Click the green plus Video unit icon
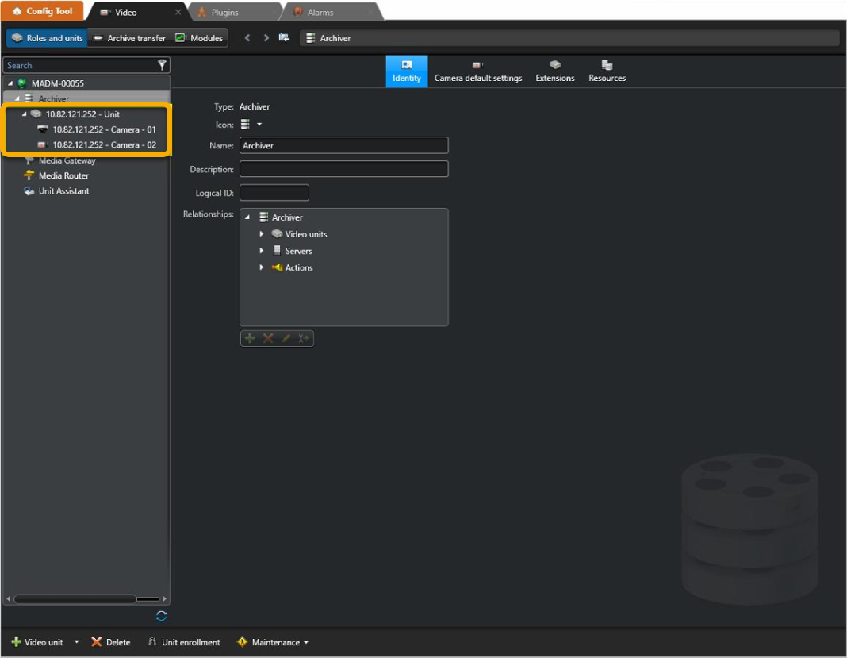The image size is (847, 658). click(x=15, y=641)
